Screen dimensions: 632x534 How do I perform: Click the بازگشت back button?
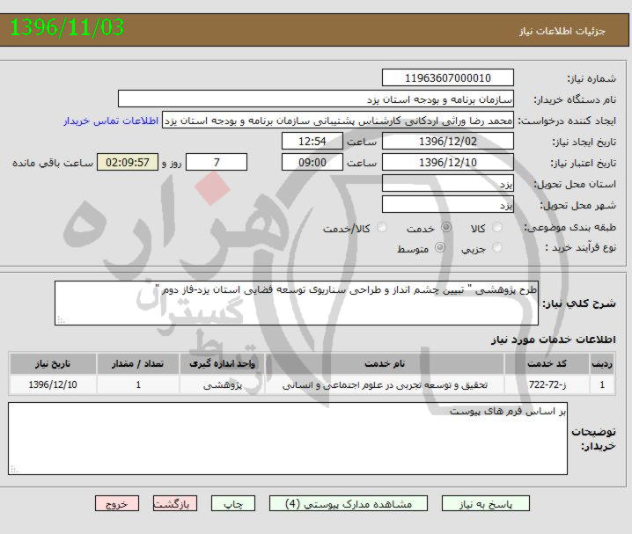coord(175,504)
